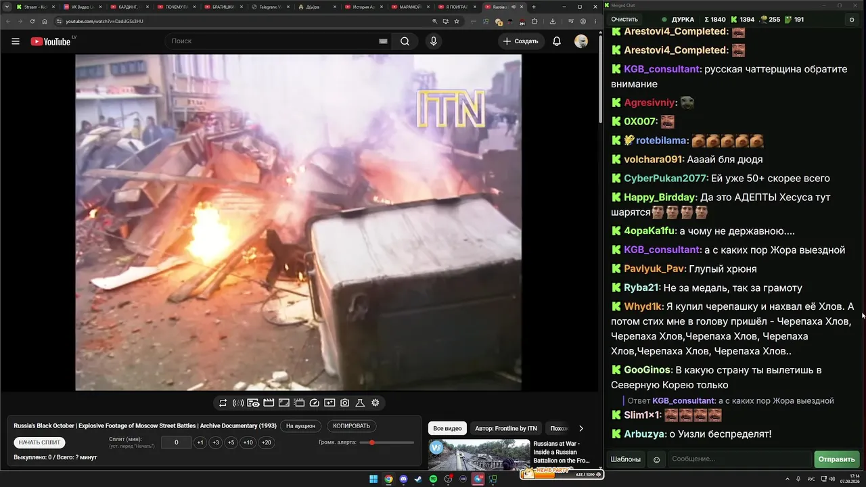Click the broadcast signal icon under the video
This screenshot has height=487, width=866.
238,403
